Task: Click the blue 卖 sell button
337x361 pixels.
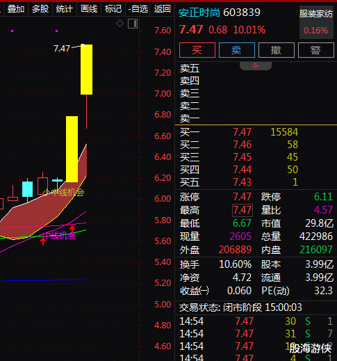Action: click(237, 50)
